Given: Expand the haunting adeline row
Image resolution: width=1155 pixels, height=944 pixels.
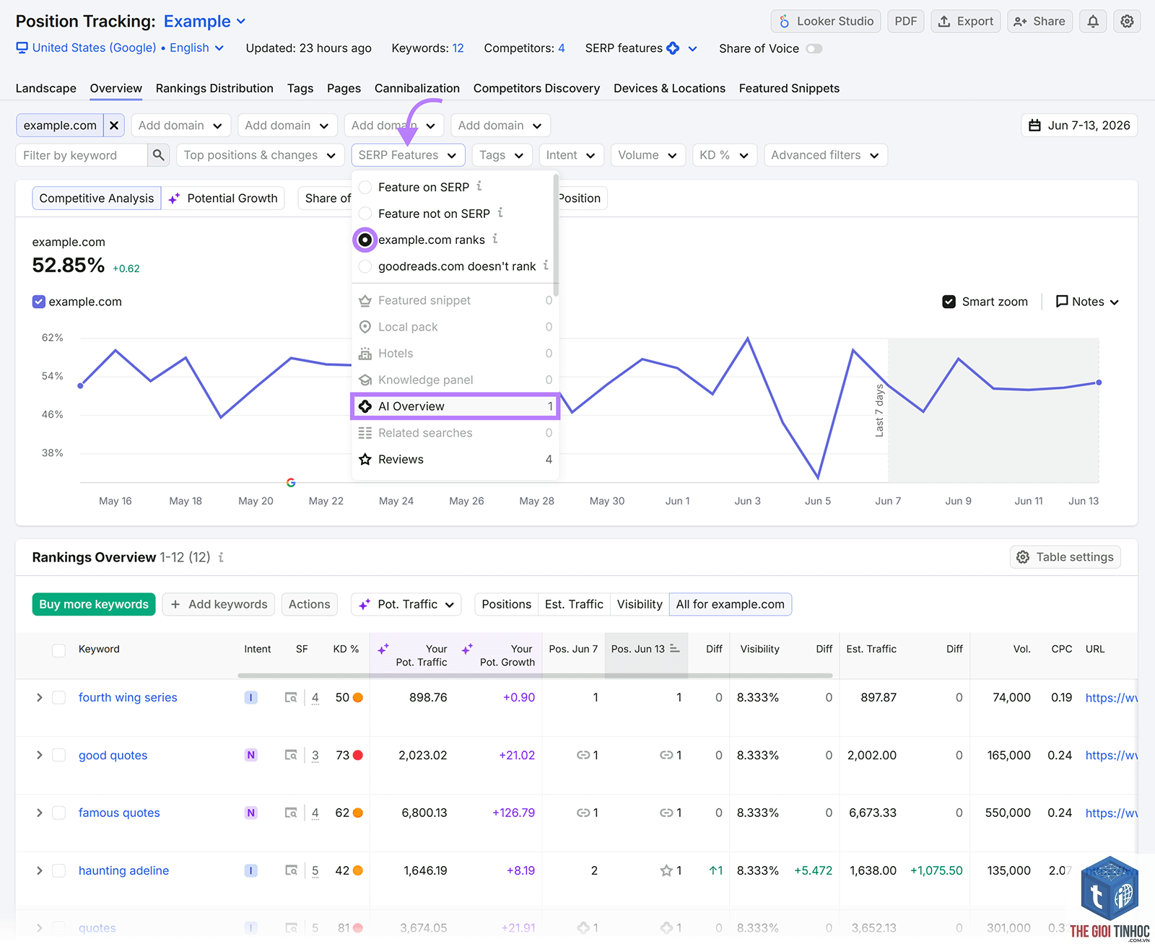Looking at the screenshot, I should 39,870.
